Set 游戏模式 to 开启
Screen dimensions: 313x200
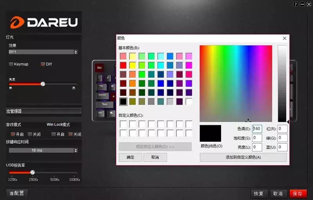[13, 134]
